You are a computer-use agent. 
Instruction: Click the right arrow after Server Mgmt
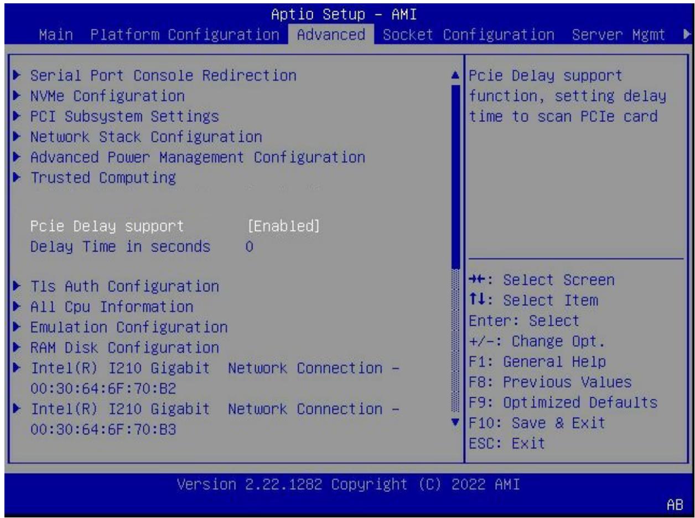point(687,35)
